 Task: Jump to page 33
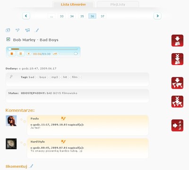pos(62,16)
